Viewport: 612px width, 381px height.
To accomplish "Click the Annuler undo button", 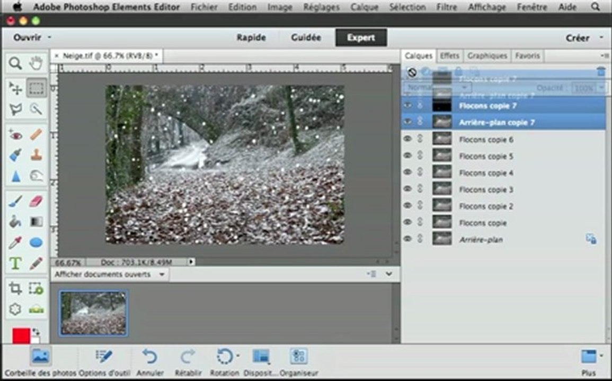I will click(150, 362).
